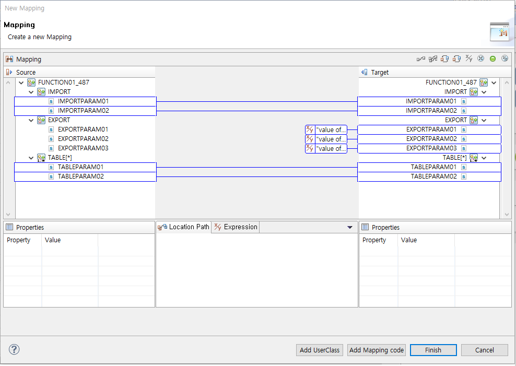Screen dimensions: 516x366
Task: Click the second target-mapping toolbar icon
Action: [457, 58]
